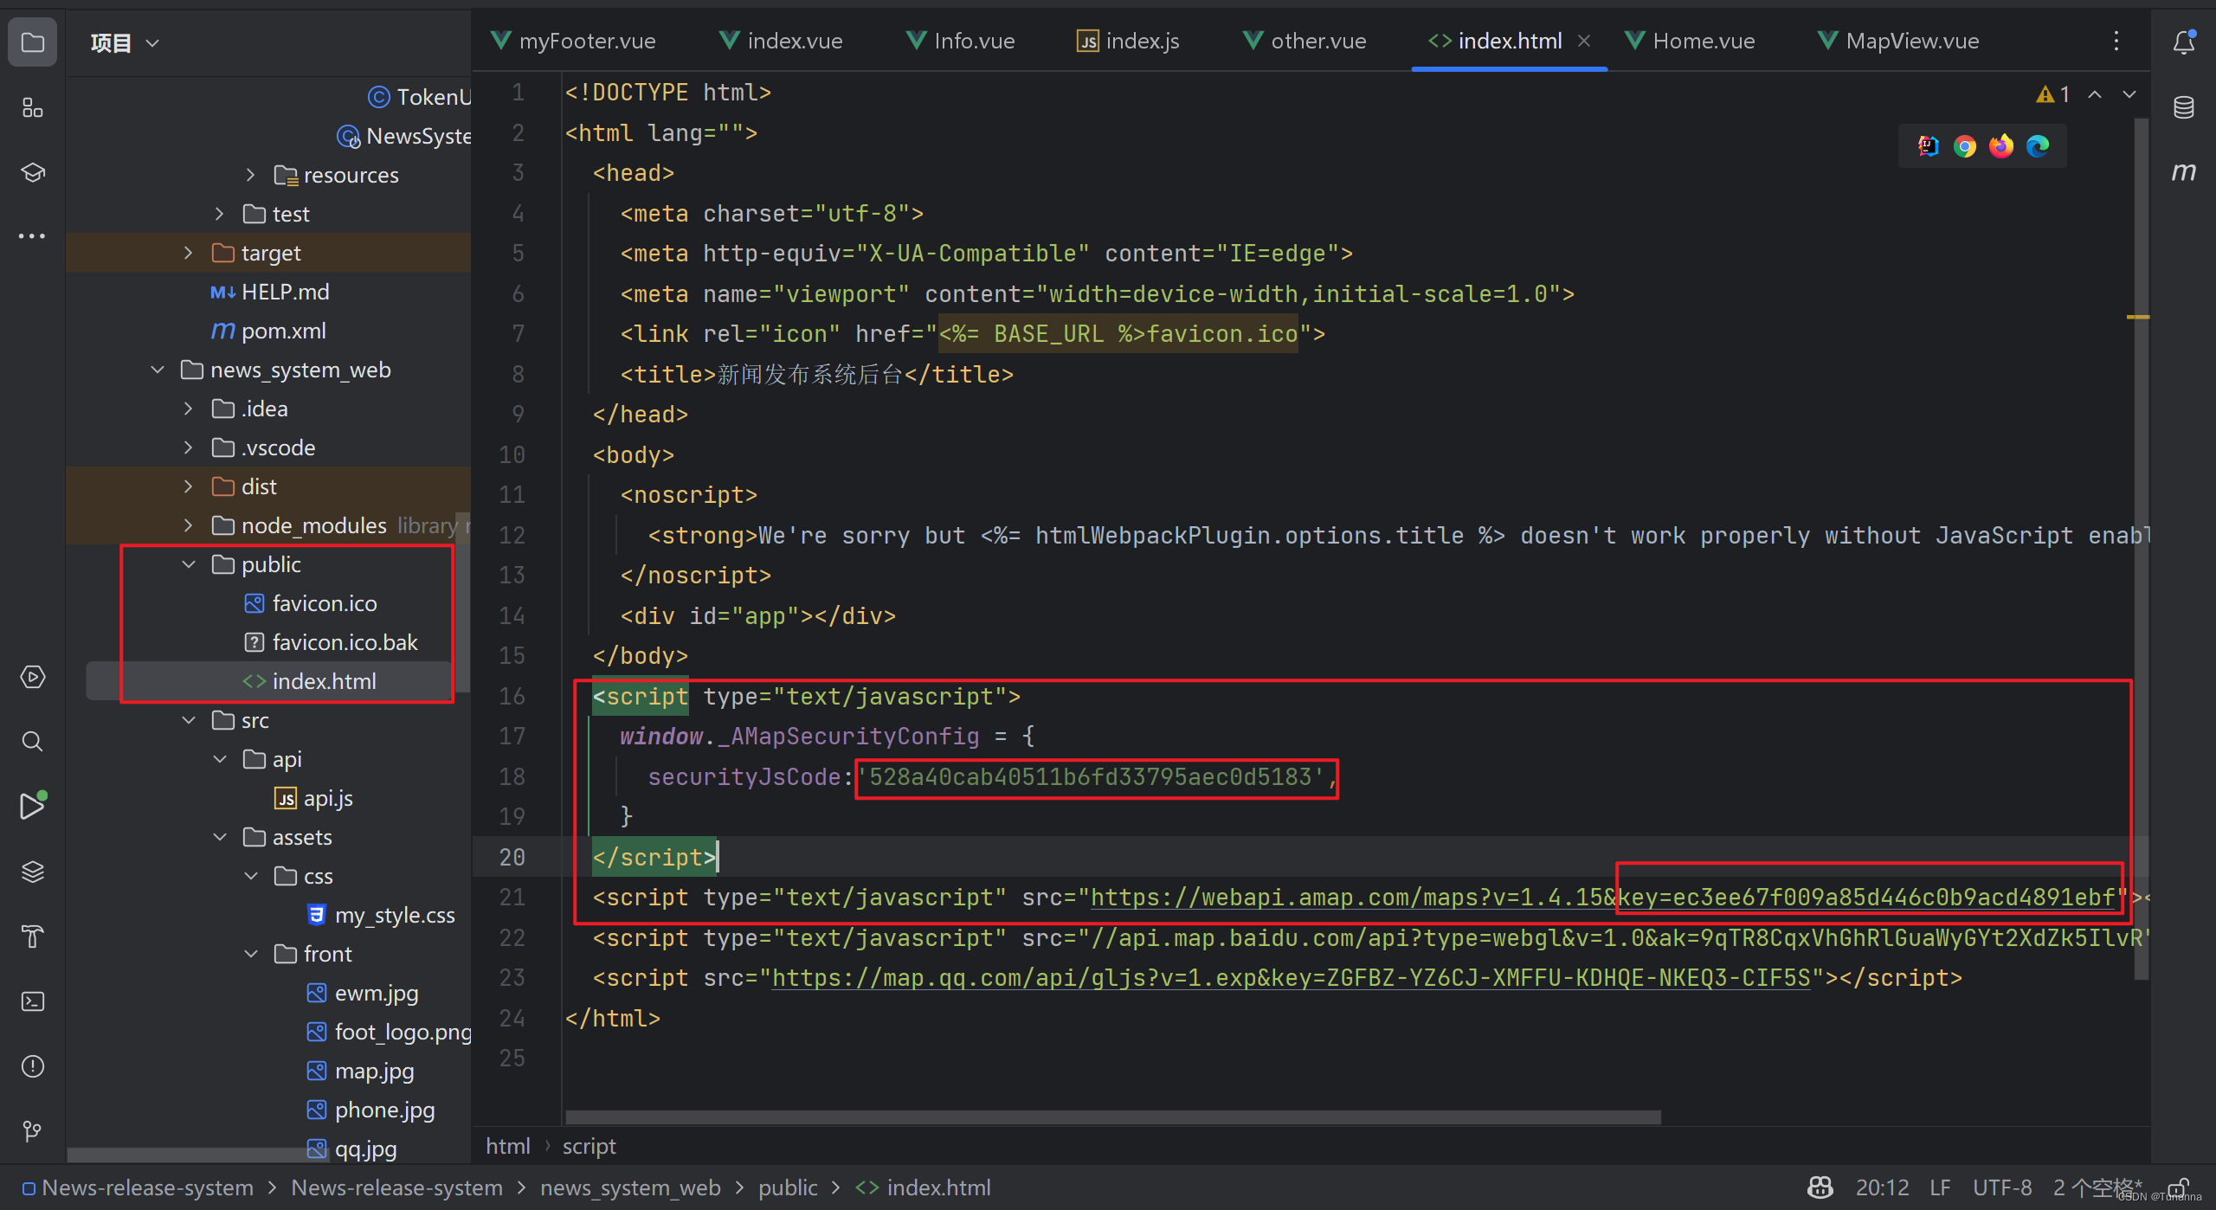The image size is (2216, 1210).
Task: Open the Notifications bell icon
Action: click(x=2183, y=42)
